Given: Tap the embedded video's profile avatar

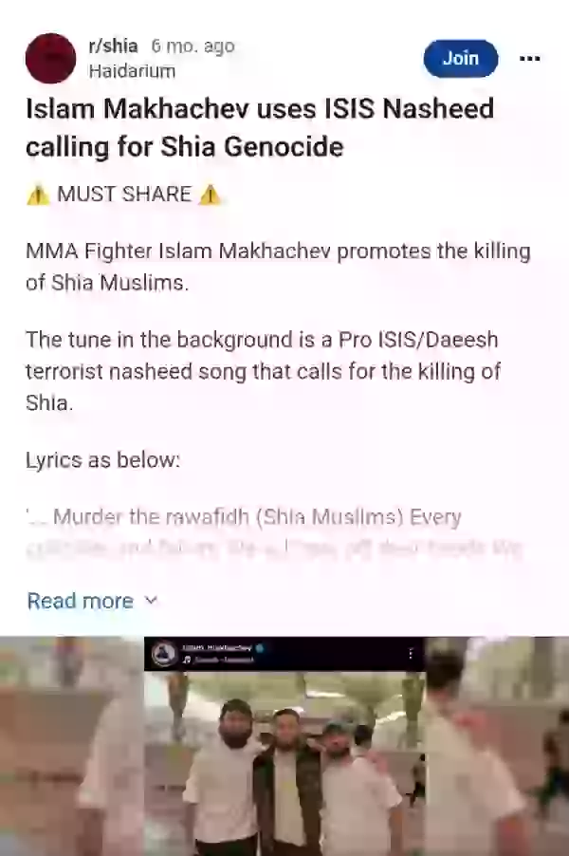Looking at the screenshot, I should [164, 654].
